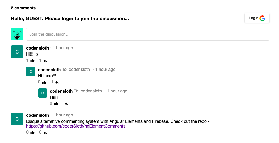Open the ngElementComments GitHub link
Screen dimensions: 279x143
coord(75,126)
